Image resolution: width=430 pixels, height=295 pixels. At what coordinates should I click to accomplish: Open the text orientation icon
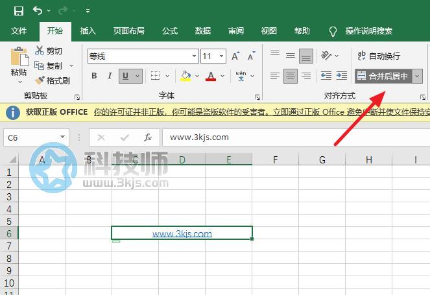(326, 56)
